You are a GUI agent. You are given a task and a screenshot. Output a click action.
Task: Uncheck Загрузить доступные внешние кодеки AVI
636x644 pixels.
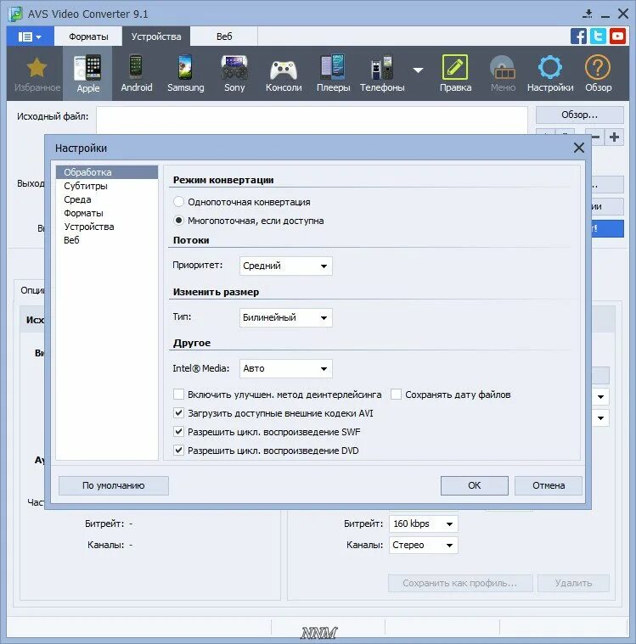point(178,413)
